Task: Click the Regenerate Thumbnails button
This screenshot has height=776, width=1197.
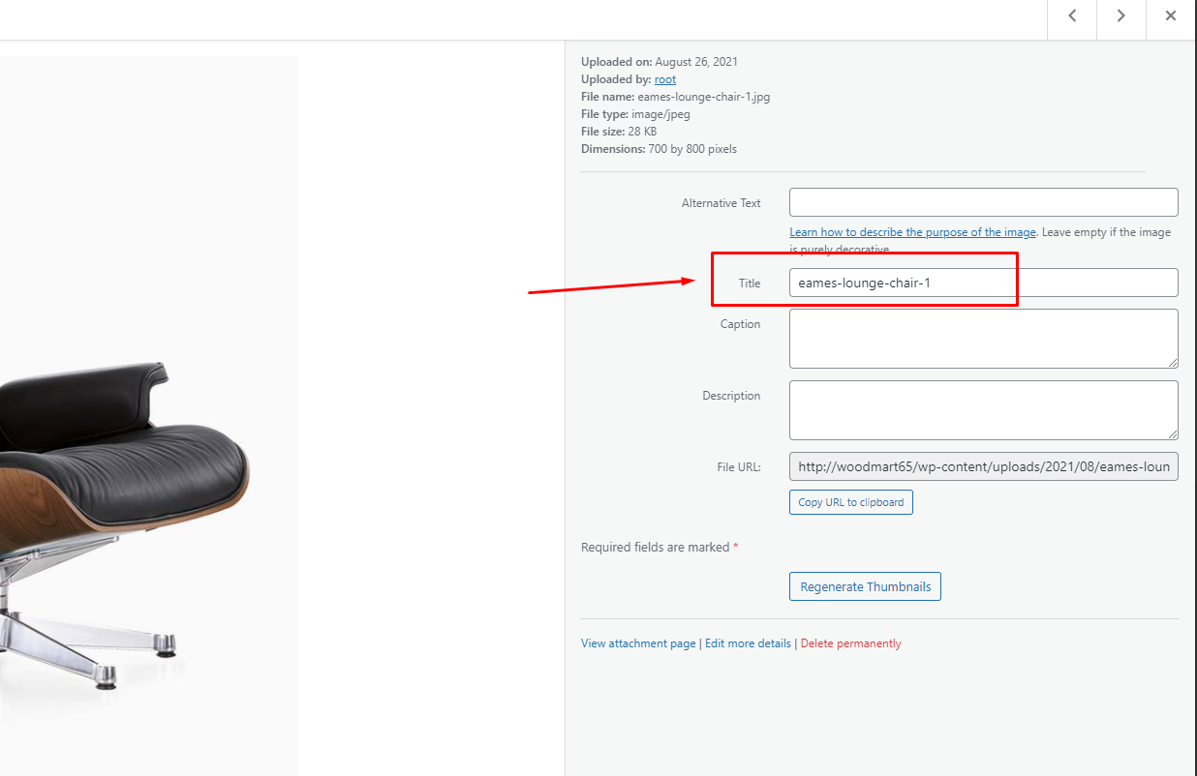Action: pyautogui.click(x=865, y=586)
